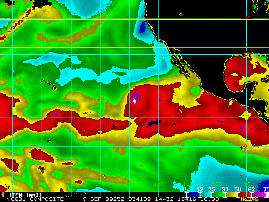
Task: Click the green 120 longitude label
Action: 158,184
